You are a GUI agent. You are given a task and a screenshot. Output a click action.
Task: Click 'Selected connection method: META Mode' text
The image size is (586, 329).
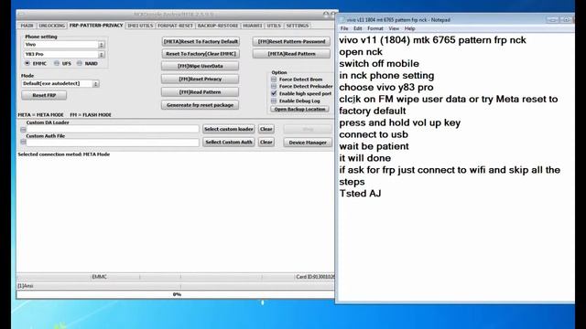[x=64, y=154]
